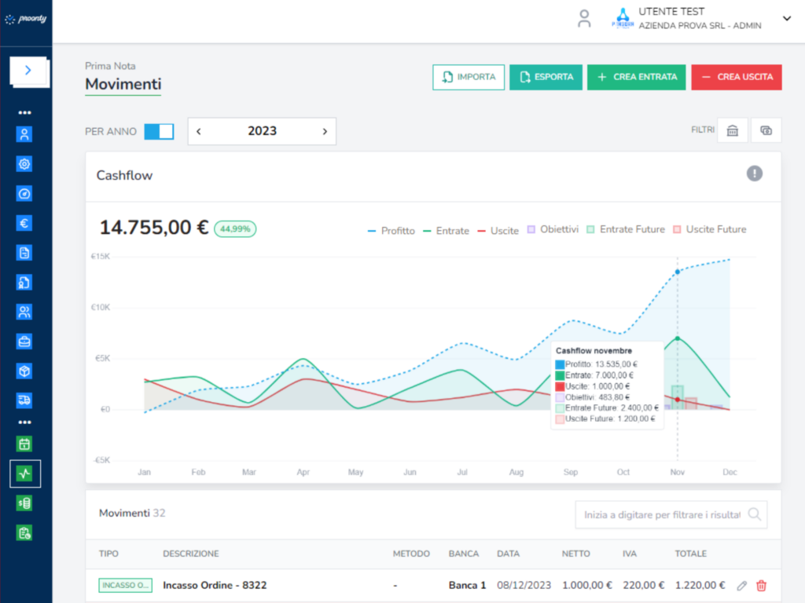
Task: Delete the Incasso Ordine 8322 row
Action: pos(761,586)
